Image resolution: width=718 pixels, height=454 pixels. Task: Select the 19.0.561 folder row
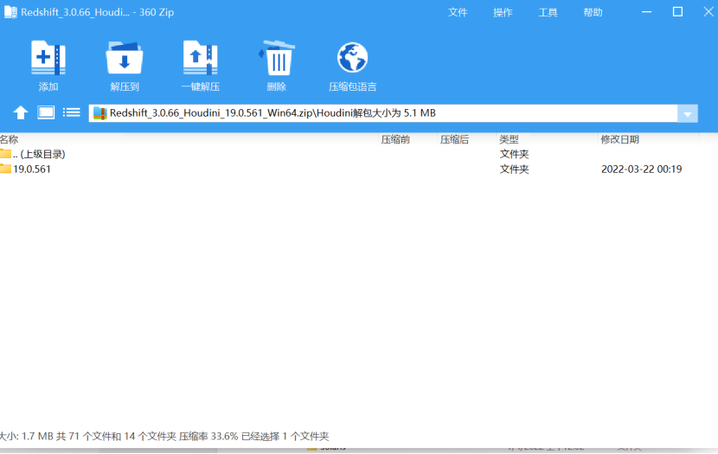click(349, 169)
